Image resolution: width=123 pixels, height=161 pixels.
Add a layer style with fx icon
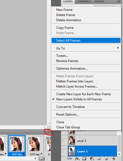[77, 159]
